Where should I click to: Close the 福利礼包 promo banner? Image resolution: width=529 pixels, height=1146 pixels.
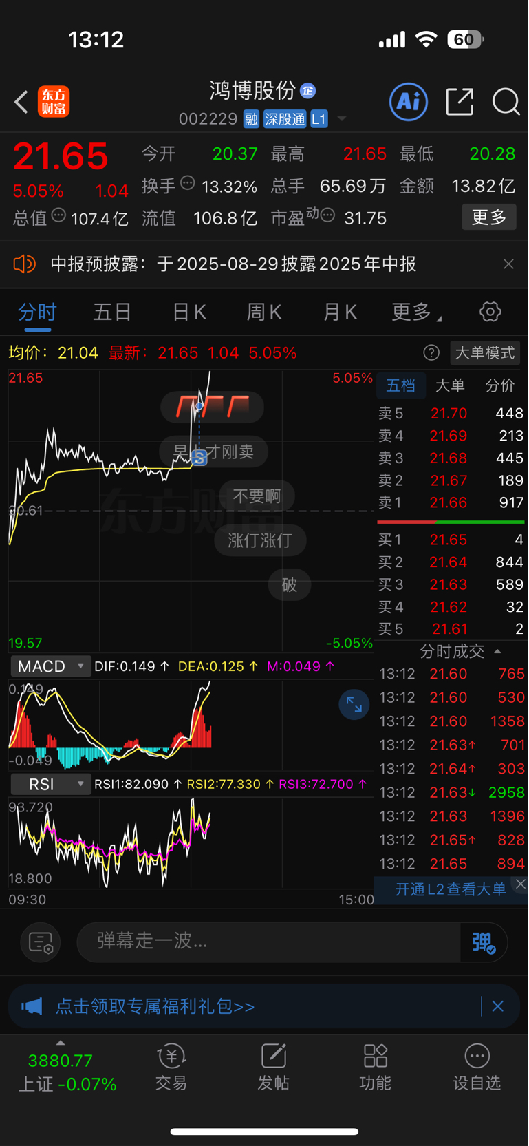(x=498, y=1006)
